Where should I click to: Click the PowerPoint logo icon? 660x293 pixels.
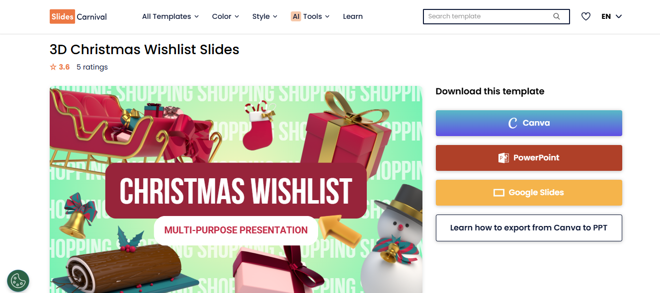[503, 158]
